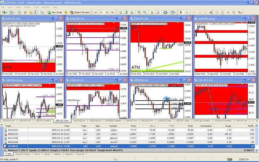Draw a horizontal line tool
This screenshot has width=259, height=162.
(x=200, y=12)
